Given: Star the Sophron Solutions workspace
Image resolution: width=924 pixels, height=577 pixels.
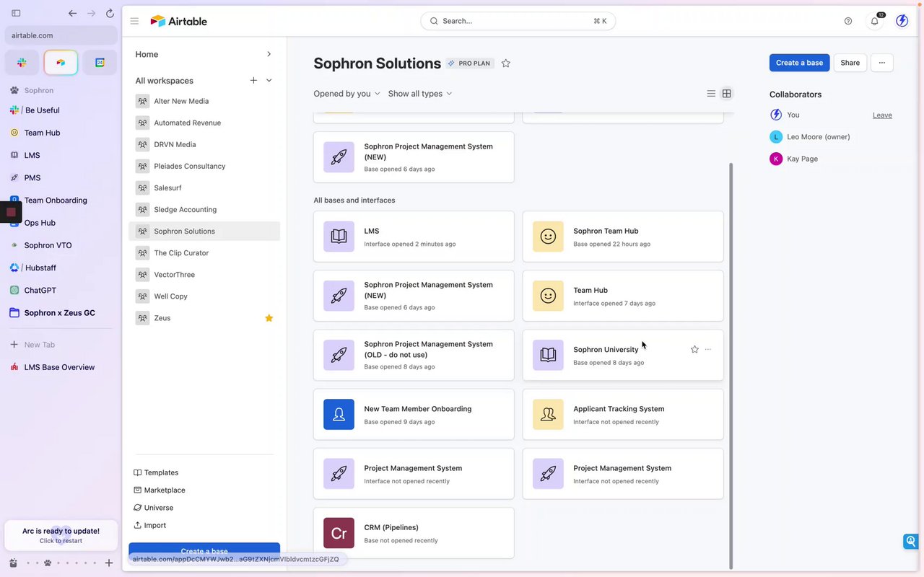Looking at the screenshot, I should click(506, 63).
